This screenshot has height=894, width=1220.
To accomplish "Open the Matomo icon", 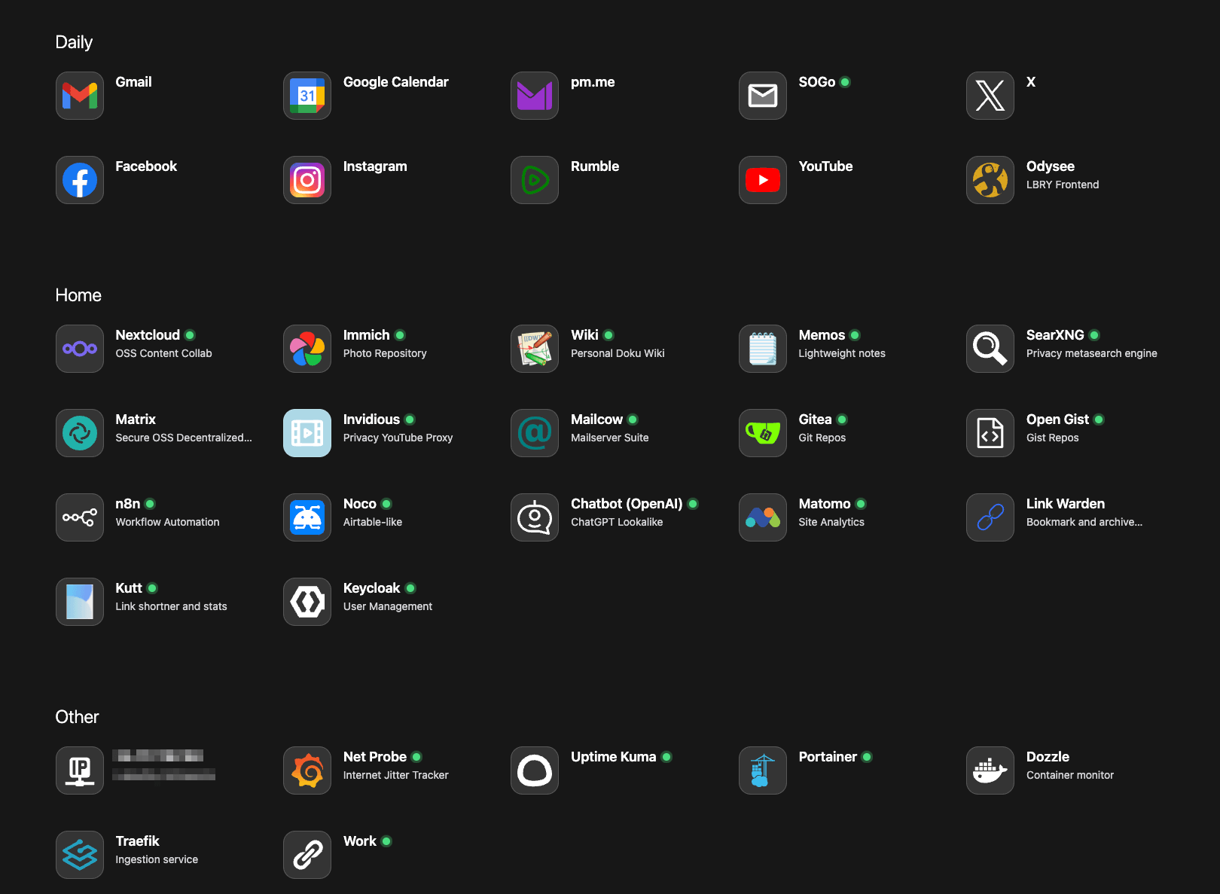I will click(x=763, y=517).
